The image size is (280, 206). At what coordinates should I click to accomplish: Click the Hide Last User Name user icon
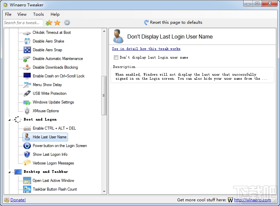(x=27, y=137)
